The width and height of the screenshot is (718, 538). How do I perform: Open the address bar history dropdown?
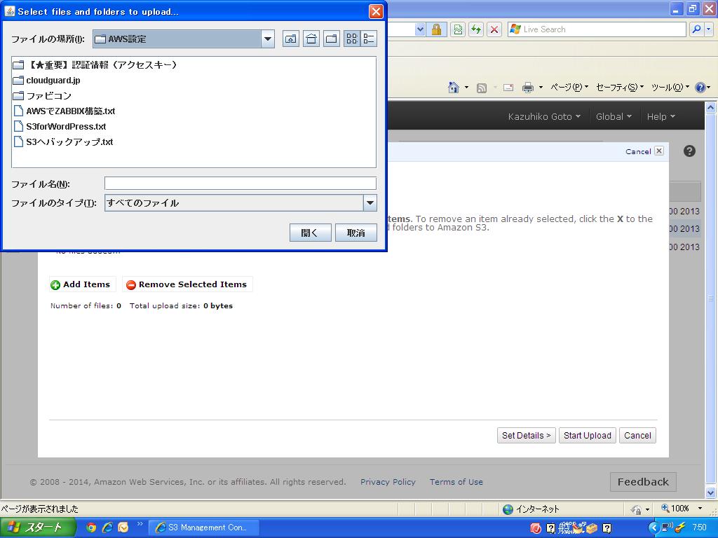click(x=420, y=29)
